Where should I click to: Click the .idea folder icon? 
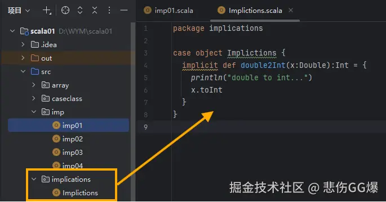(35, 45)
